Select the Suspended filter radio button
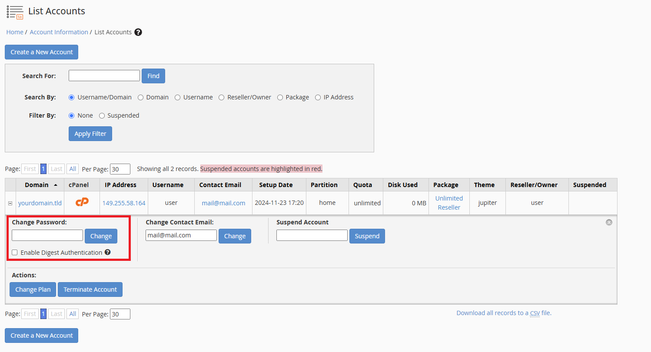Viewport: 651px width, 352px height. (102, 115)
